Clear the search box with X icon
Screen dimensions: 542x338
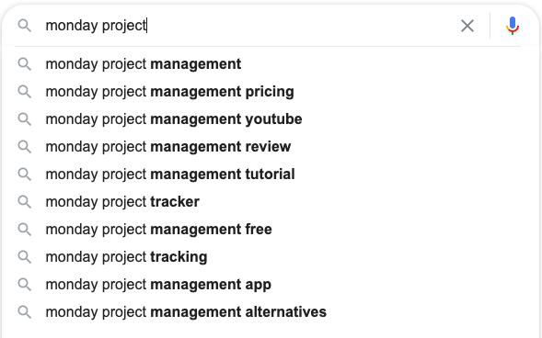click(467, 26)
